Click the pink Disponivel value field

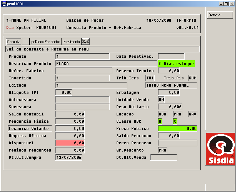(x=70, y=143)
